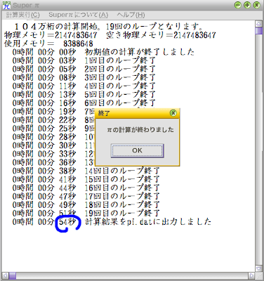Click the 空き物理メモリ=2147483647 text

tap(161, 35)
